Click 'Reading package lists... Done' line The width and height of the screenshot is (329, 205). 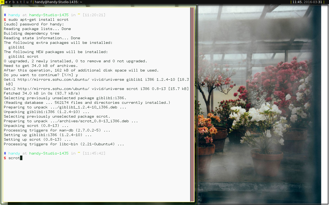37,29
